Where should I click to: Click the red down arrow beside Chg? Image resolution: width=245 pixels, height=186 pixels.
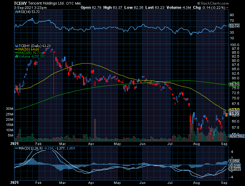coord(227,8)
